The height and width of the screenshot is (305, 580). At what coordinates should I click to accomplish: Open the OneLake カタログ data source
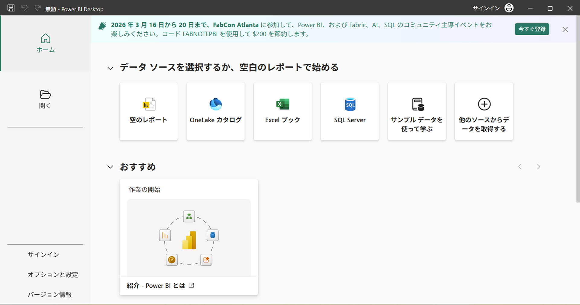(215, 111)
